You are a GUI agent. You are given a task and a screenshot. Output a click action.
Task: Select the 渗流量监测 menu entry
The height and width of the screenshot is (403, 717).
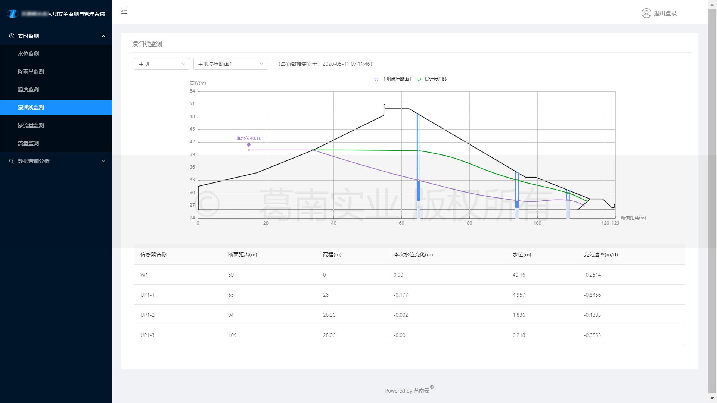pos(31,125)
